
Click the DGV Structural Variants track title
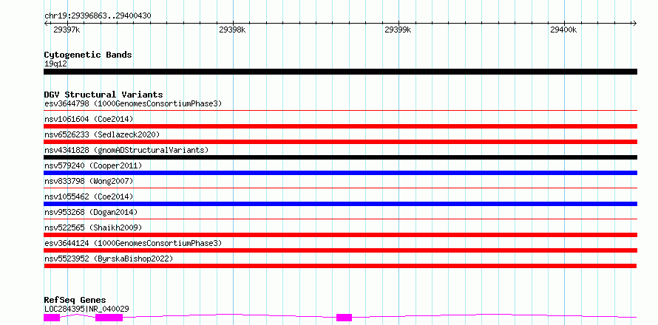click(104, 95)
